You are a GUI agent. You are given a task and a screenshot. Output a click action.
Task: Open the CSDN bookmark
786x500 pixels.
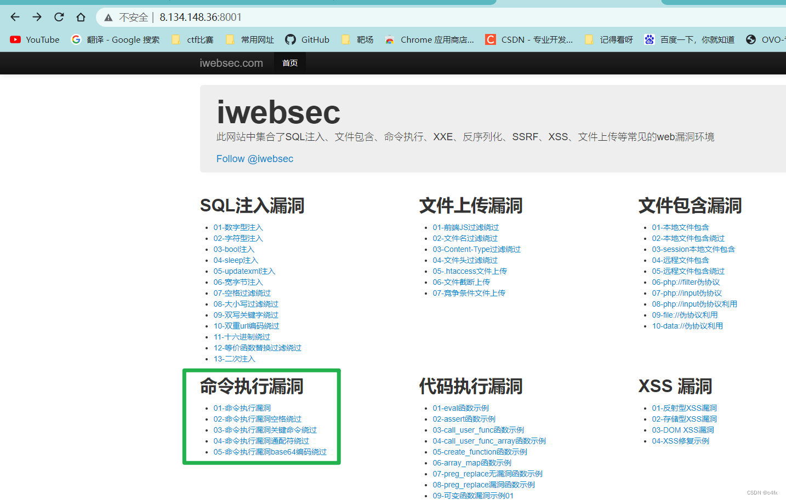pyautogui.click(x=529, y=39)
